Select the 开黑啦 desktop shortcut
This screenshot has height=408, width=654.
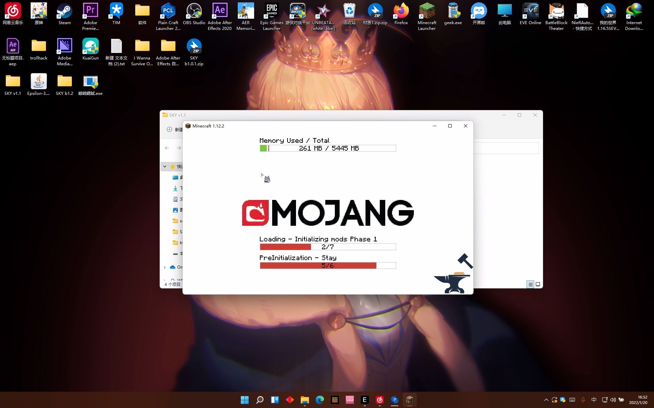click(x=479, y=14)
